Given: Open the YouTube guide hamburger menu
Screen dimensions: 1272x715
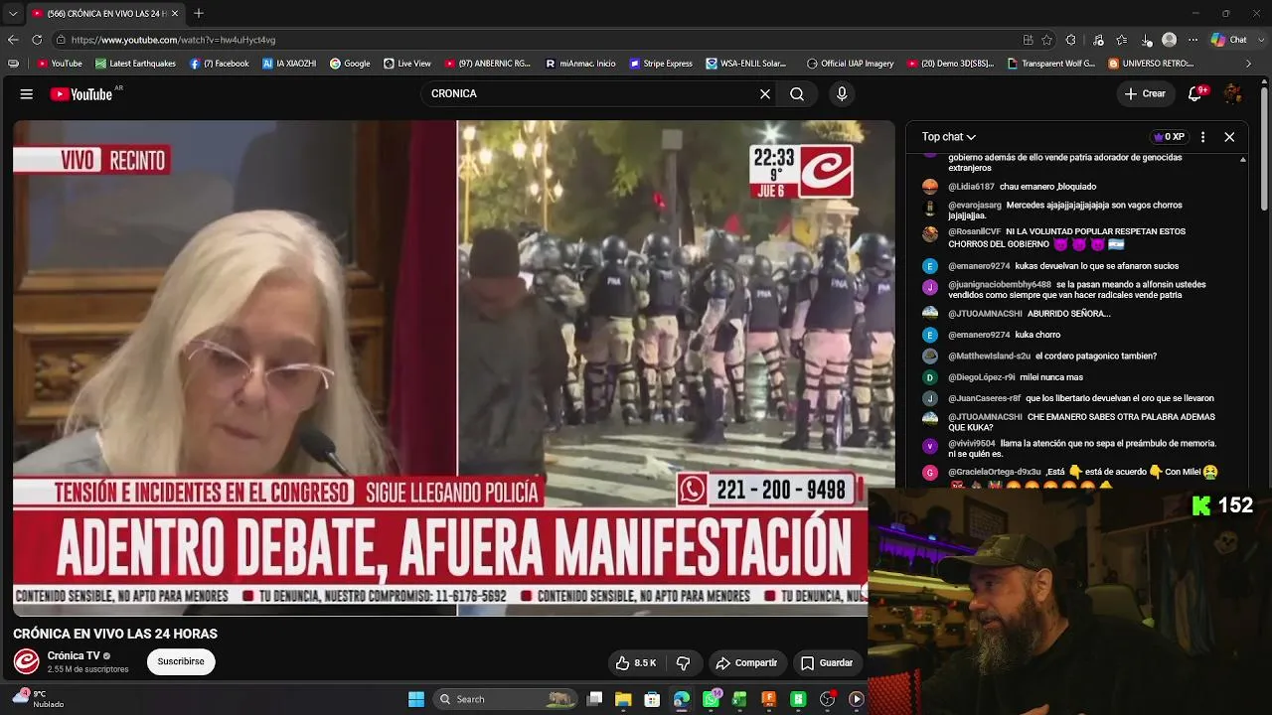Looking at the screenshot, I should (x=27, y=93).
